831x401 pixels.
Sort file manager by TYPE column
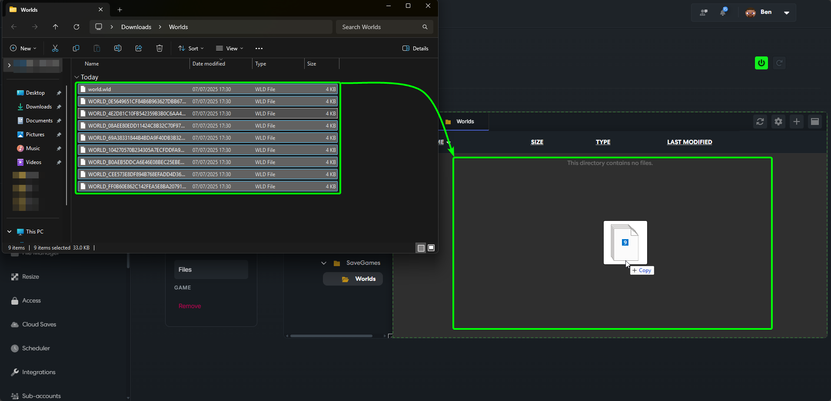tap(603, 142)
